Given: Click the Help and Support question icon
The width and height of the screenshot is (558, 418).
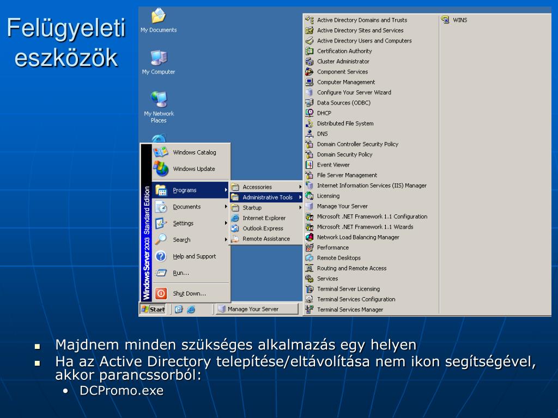Looking at the screenshot, I should (161, 256).
